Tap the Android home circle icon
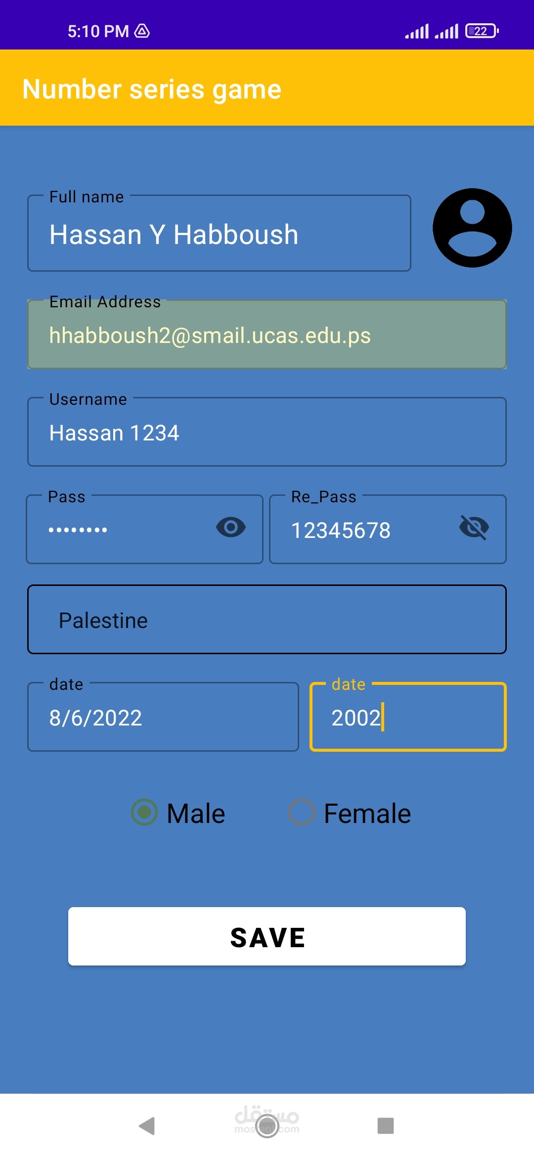This screenshot has height=1158, width=534. coord(267,1126)
